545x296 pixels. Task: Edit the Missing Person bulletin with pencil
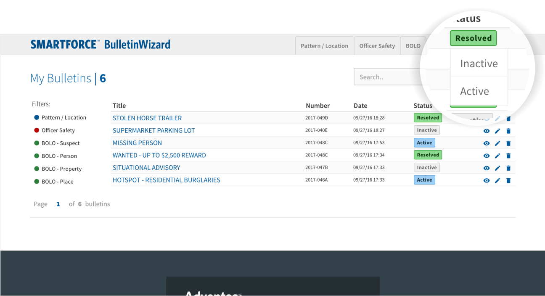pos(497,143)
